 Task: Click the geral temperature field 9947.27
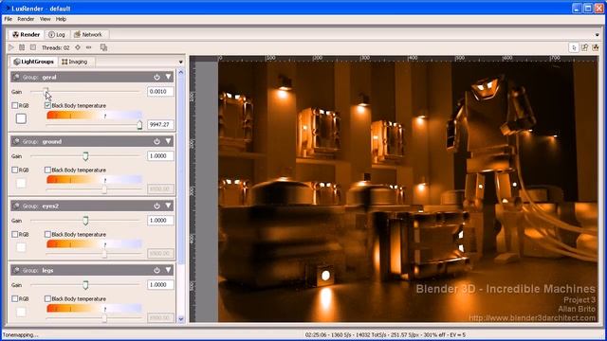(x=160, y=124)
